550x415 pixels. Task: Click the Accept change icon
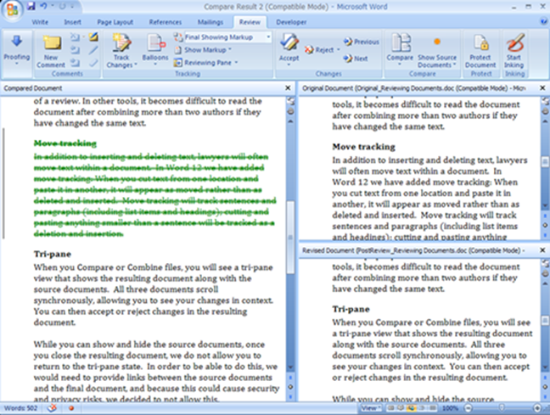289,48
